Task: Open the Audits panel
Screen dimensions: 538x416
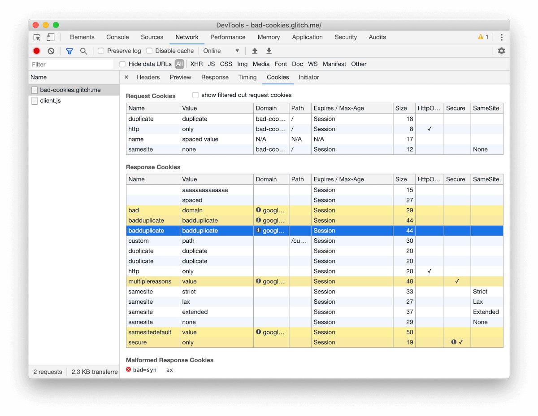Action: tap(377, 37)
